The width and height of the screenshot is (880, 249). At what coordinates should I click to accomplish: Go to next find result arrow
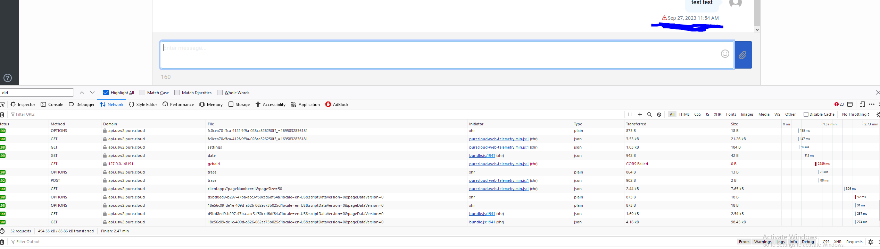coord(92,92)
